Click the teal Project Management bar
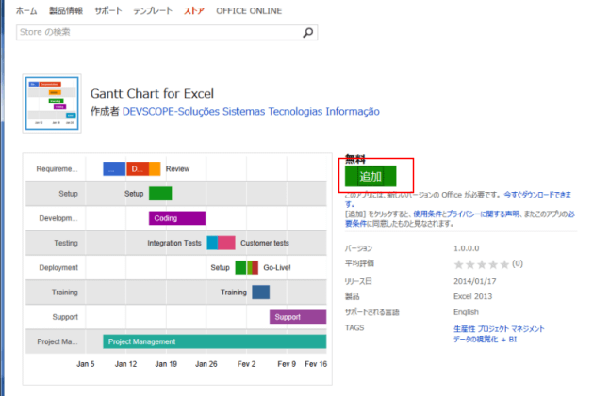The image size is (593, 396). coord(214,341)
